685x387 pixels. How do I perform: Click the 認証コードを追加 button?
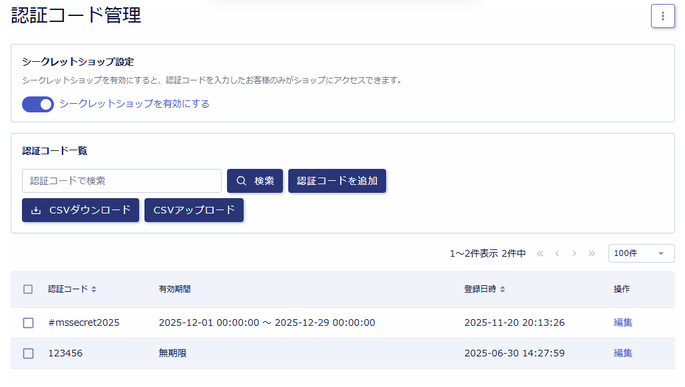tap(337, 181)
